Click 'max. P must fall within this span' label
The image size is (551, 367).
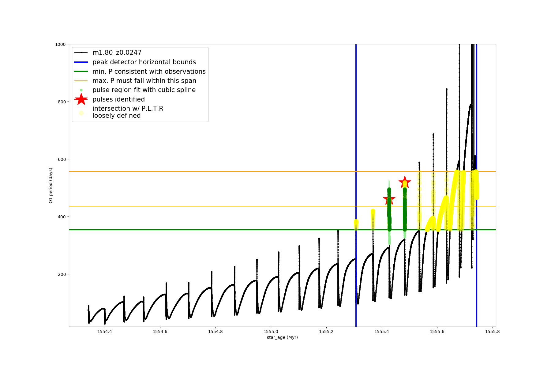pyautogui.click(x=144, y=81)
